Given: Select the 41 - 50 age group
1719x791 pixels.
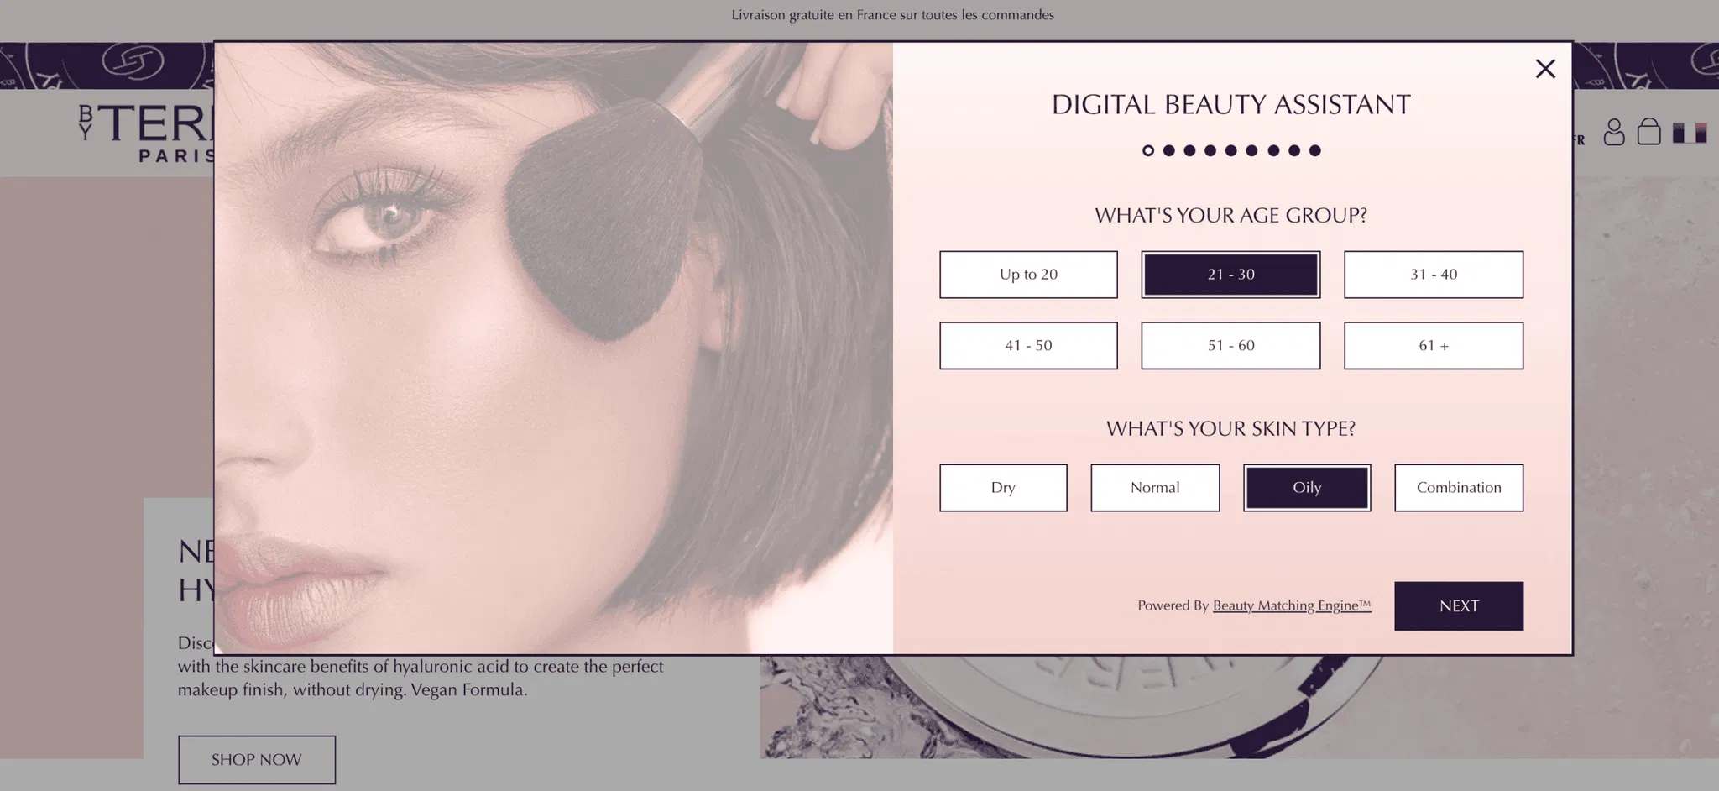Looking at the screenshot, I should (1028, 345).
